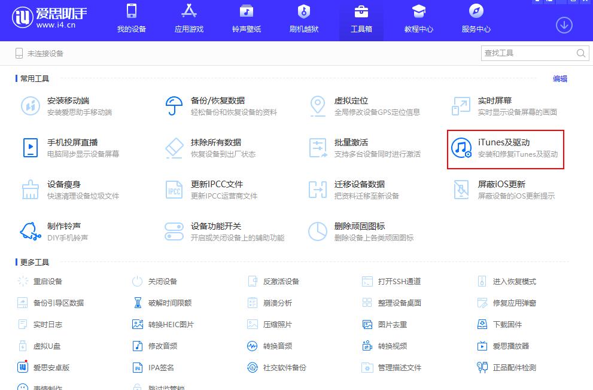The image size is (593, 390).
Task: Click the 设备瘦身 cleaning brush icon
Action: pyautogui.click(x=30, y=190)
